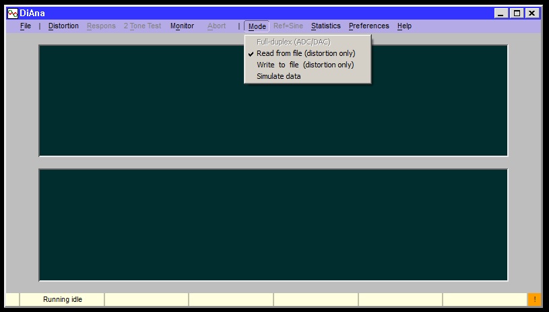Open the Distortion menu
Image resolution: width=549 pixels, height=312 pixels.
click(63, 26)
